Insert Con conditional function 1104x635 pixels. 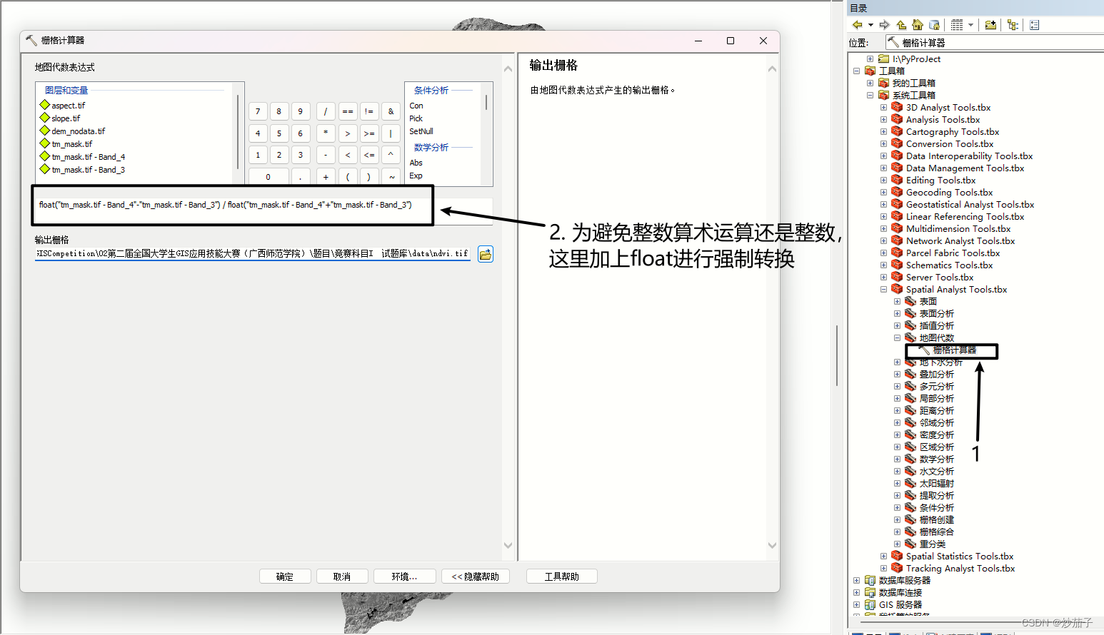click(x=416, y=106)
